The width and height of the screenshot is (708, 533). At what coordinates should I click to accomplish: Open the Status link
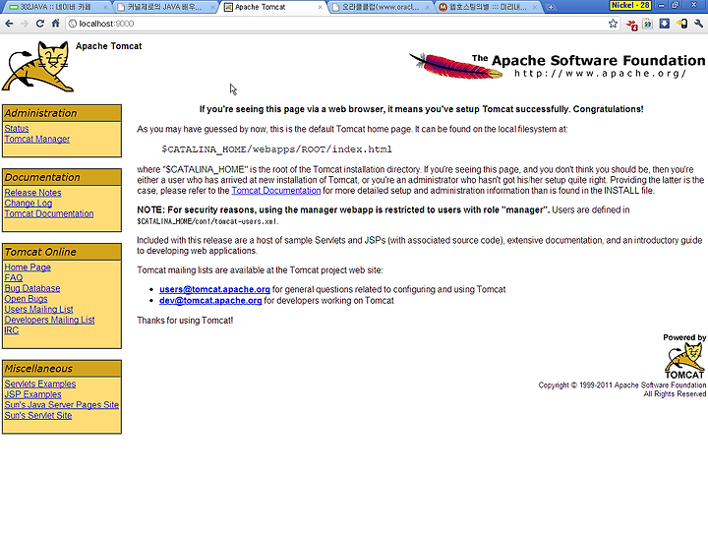click(17, 129)
